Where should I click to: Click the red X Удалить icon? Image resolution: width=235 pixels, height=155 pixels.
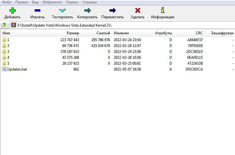click(x=138, y=10)
